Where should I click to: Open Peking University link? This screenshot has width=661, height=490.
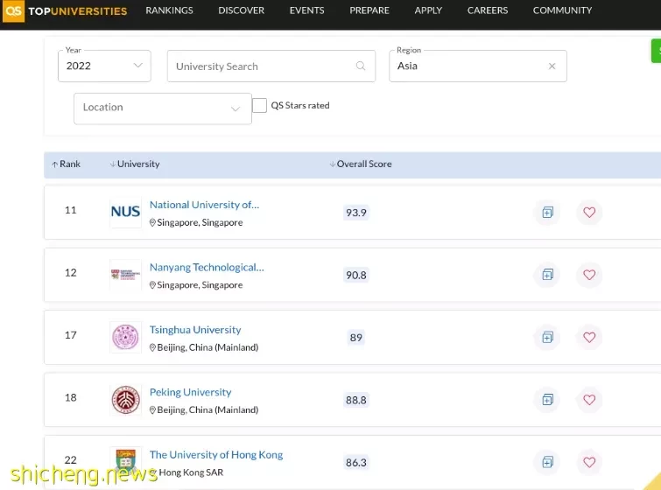point(191,392)
